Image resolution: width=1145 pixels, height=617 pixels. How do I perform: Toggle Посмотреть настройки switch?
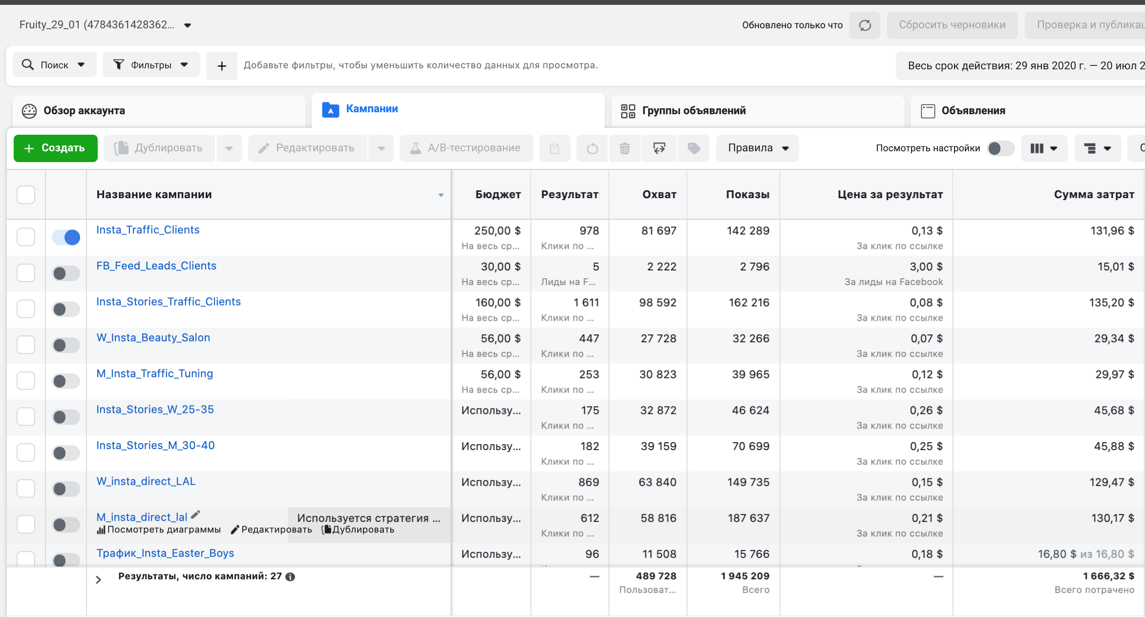[1000, 148]
